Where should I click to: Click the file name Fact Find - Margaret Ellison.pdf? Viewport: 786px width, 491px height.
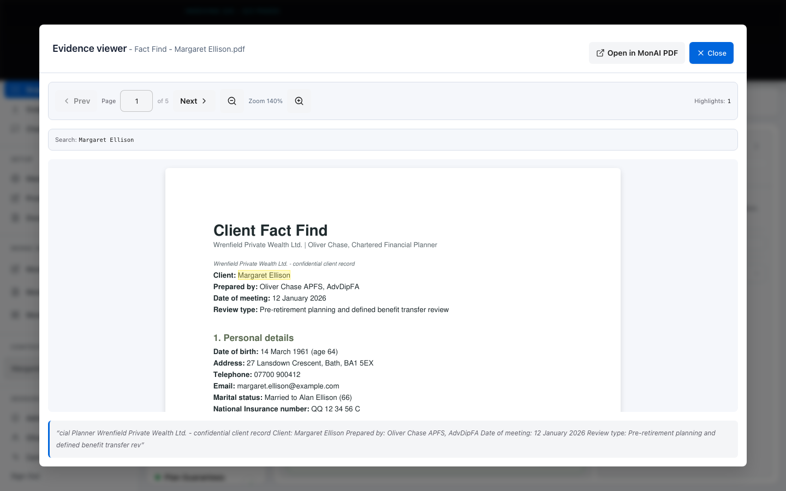189,49
